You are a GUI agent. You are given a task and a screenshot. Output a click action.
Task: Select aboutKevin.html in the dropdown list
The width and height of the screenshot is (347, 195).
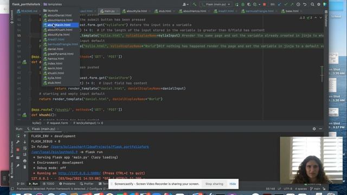click(x=60, y=25)
